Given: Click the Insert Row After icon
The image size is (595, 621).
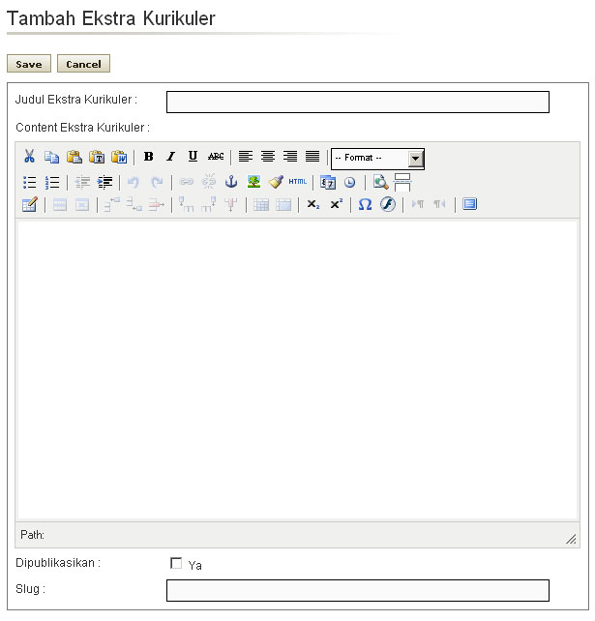Looking at the screenshot, I should coord(134,205).
